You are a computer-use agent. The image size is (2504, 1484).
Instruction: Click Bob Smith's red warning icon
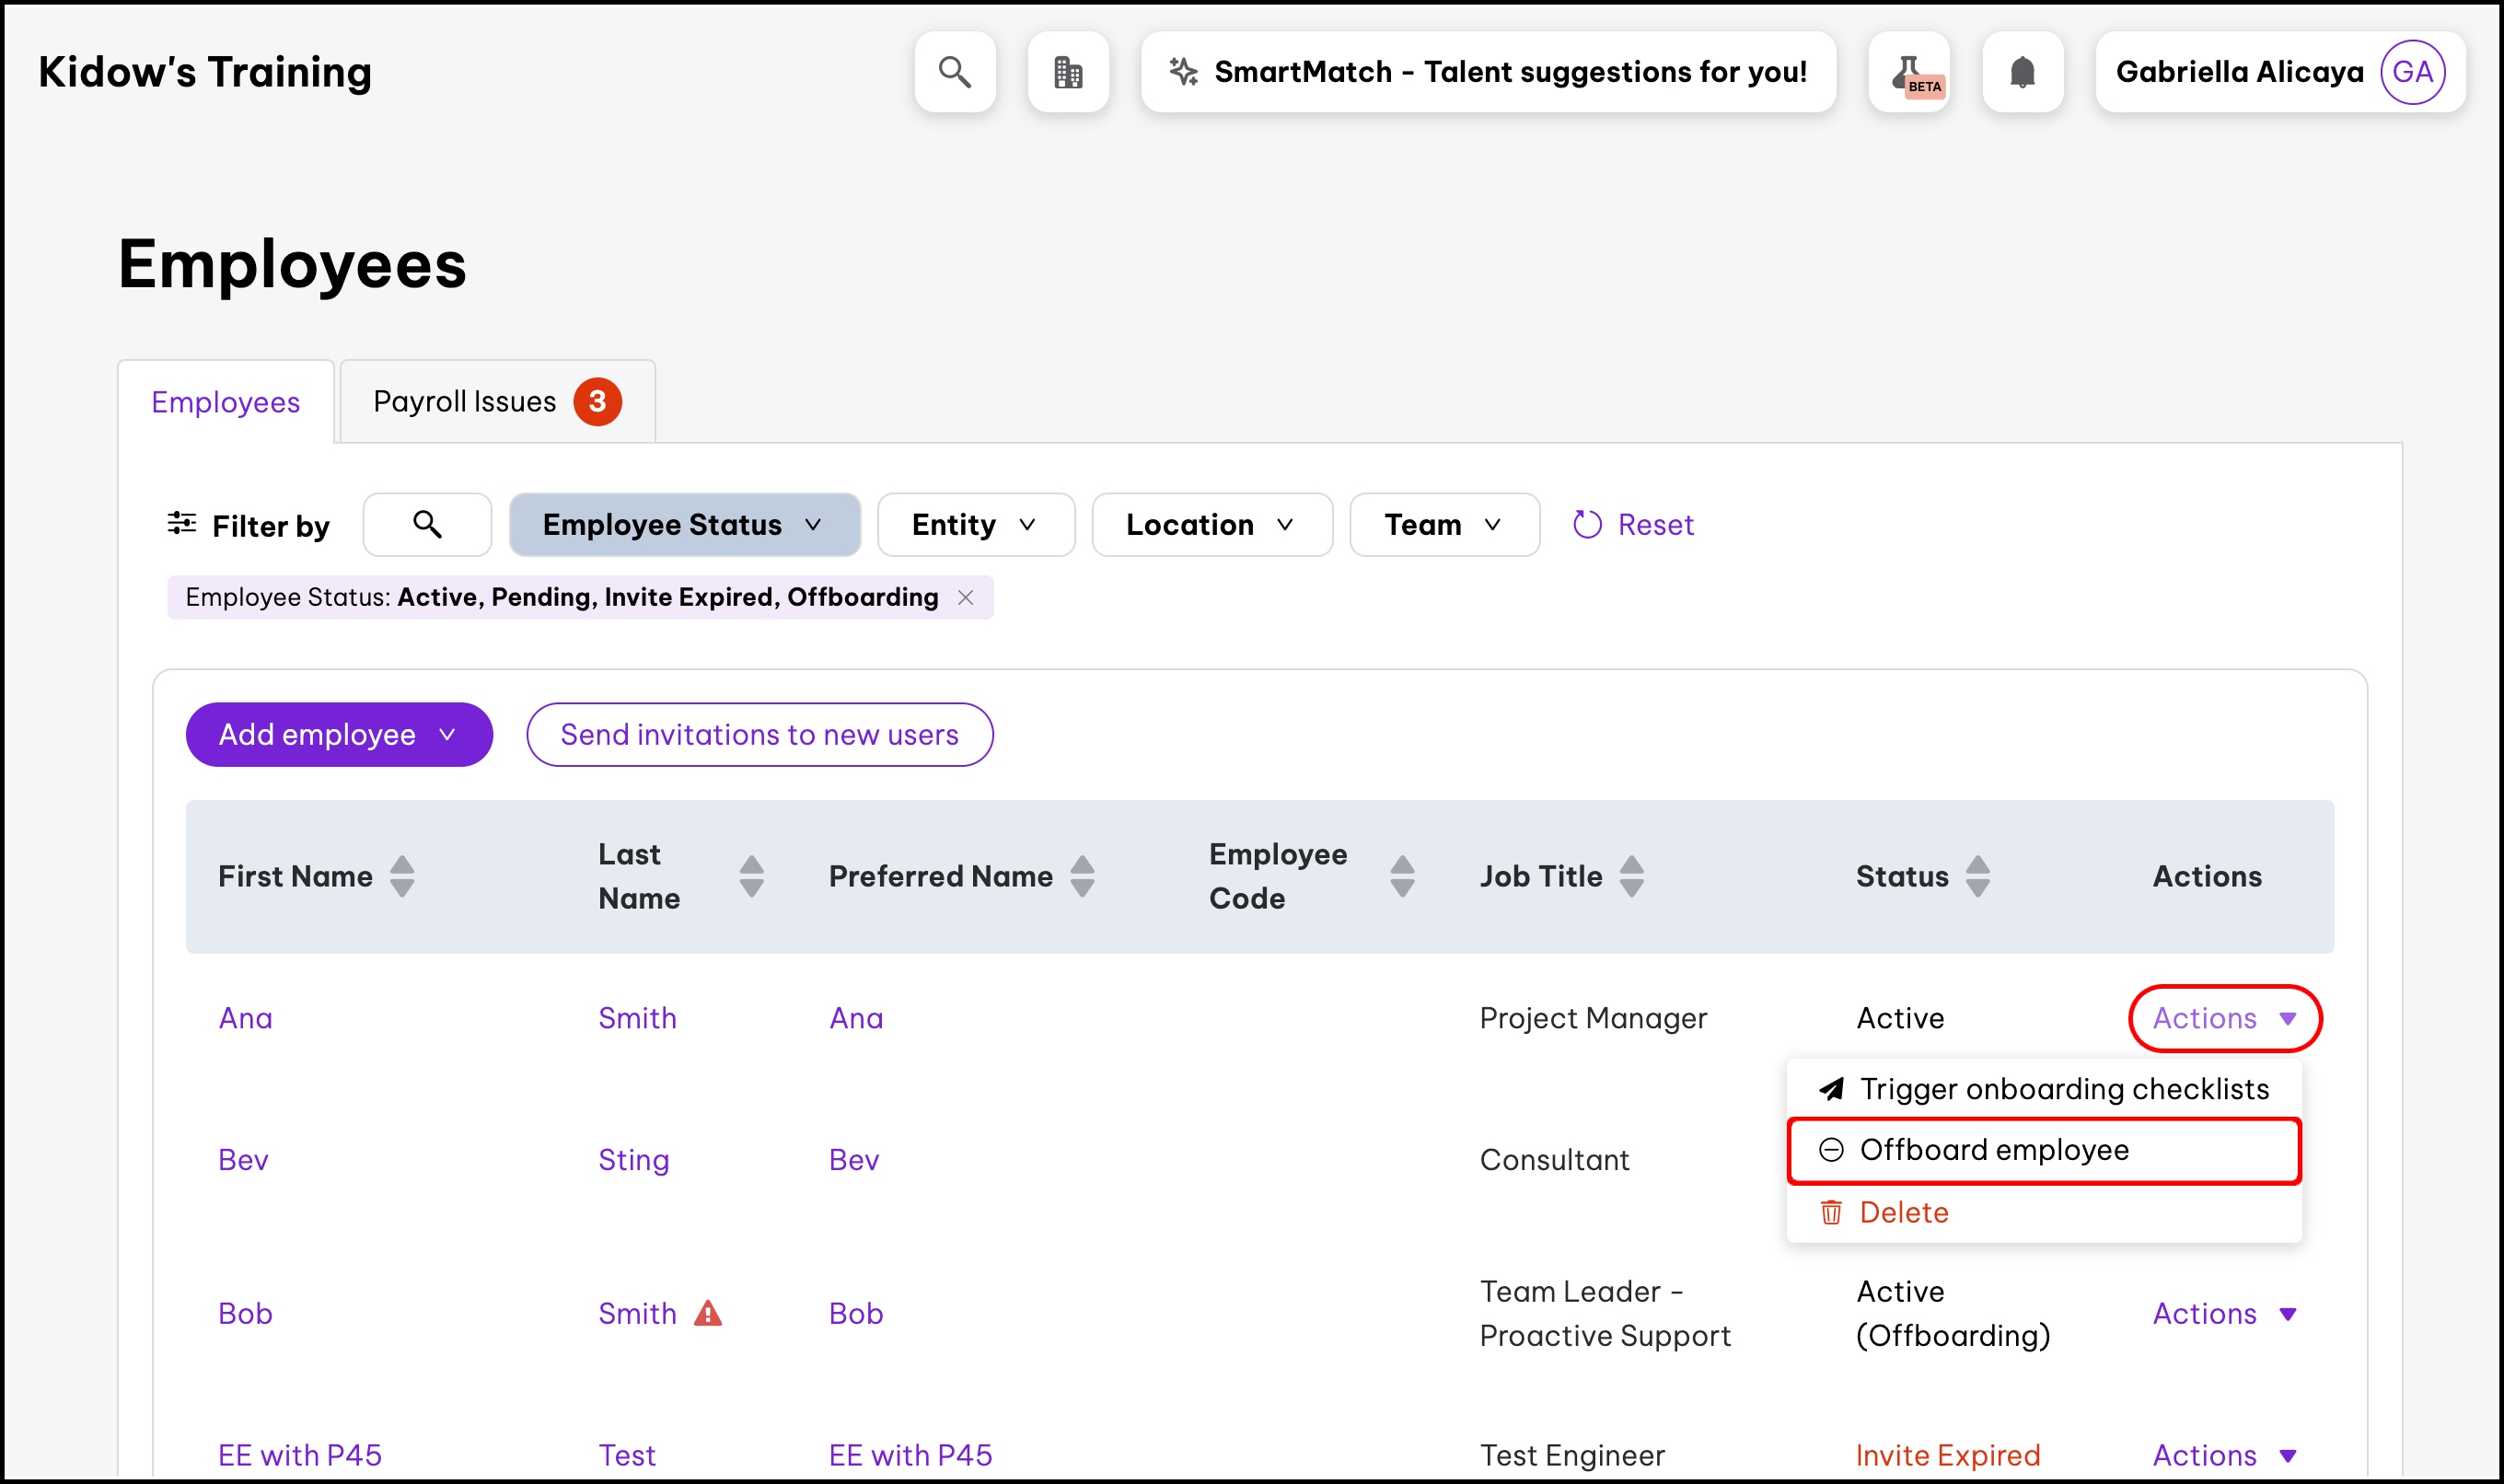708,1313
